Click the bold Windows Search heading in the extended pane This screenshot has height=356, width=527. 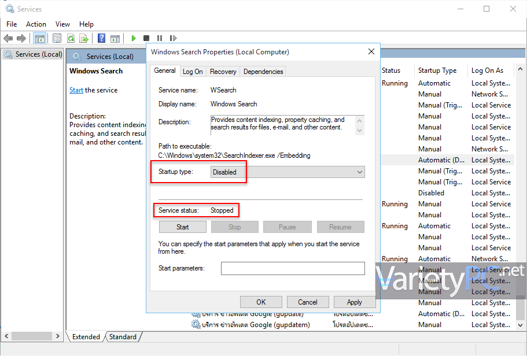click(96, 71)
